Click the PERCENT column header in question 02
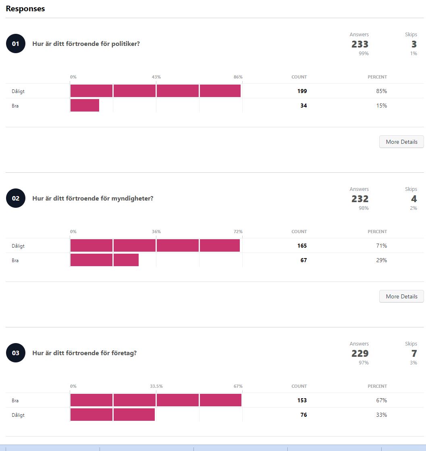 377,232
